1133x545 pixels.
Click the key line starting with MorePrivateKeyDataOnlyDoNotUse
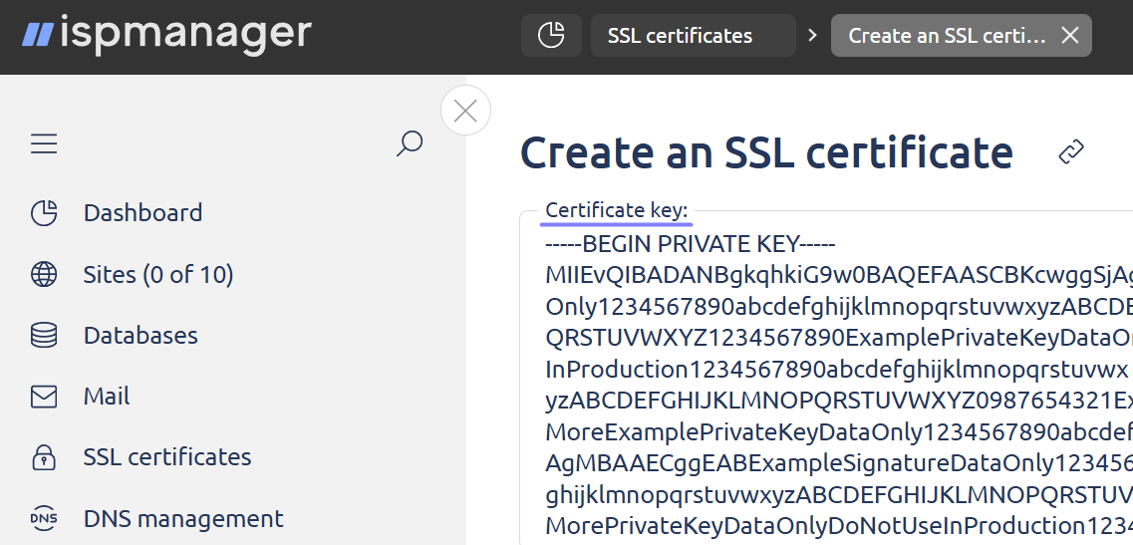coord(839,524)
